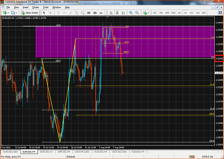Choose the ellipse shape tool

pos(95,13)
